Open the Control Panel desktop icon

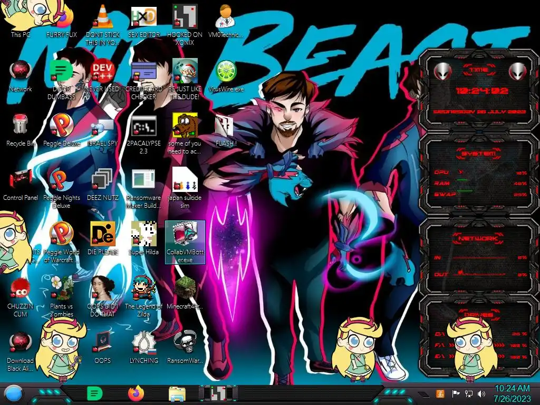(x=21, y=185)
